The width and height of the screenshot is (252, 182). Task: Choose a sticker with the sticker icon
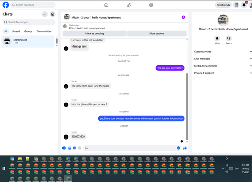point(74,148)
